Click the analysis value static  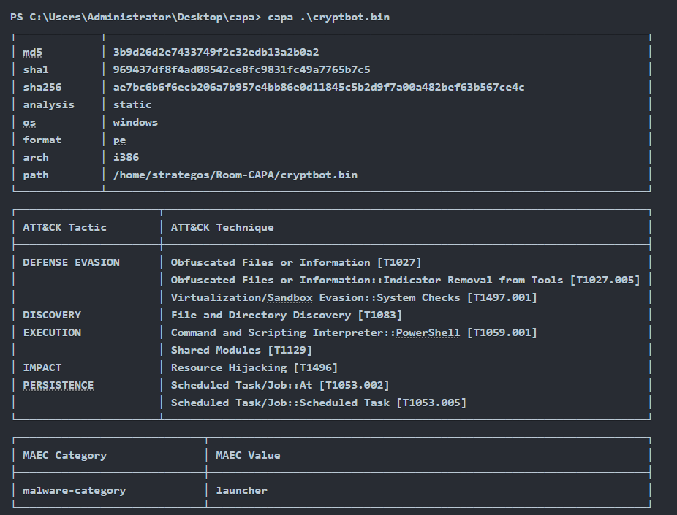132,104
